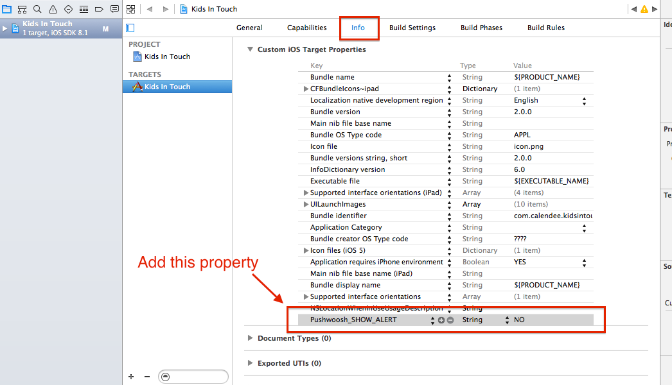Image resolution: width=672 pixels, height=385 pixels.
Task: Click the Pushwoosh_SHOW_ALERT value NO
Action: point(519,320)
